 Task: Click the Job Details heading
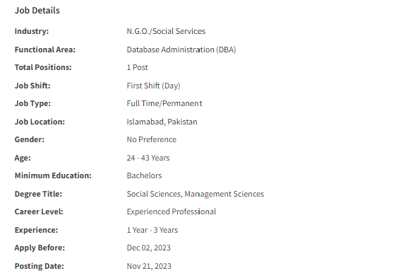tap(37, 11)
